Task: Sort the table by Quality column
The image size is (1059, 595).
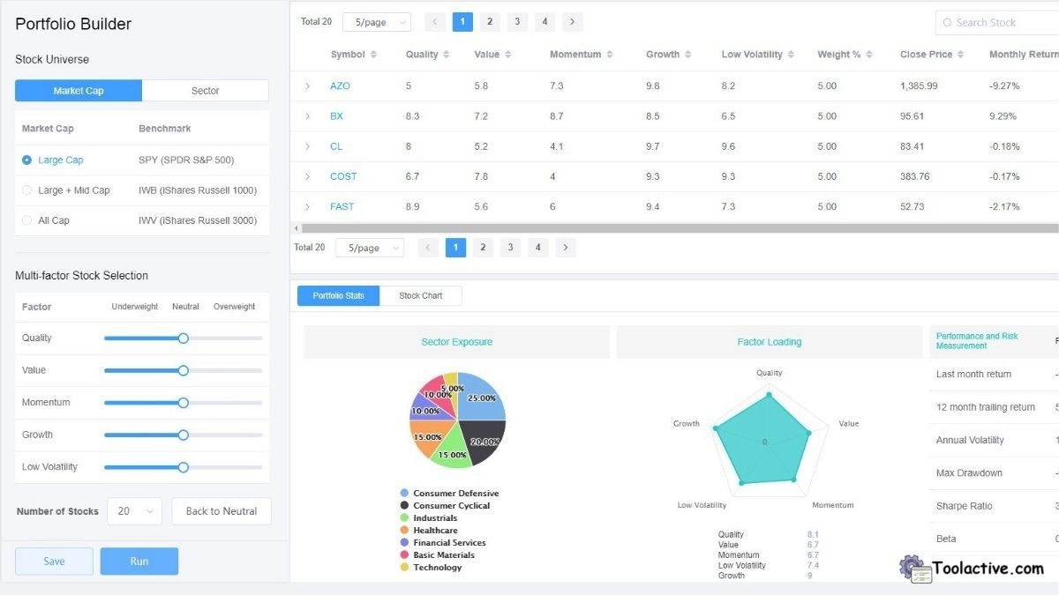Action: click(446, 54)
